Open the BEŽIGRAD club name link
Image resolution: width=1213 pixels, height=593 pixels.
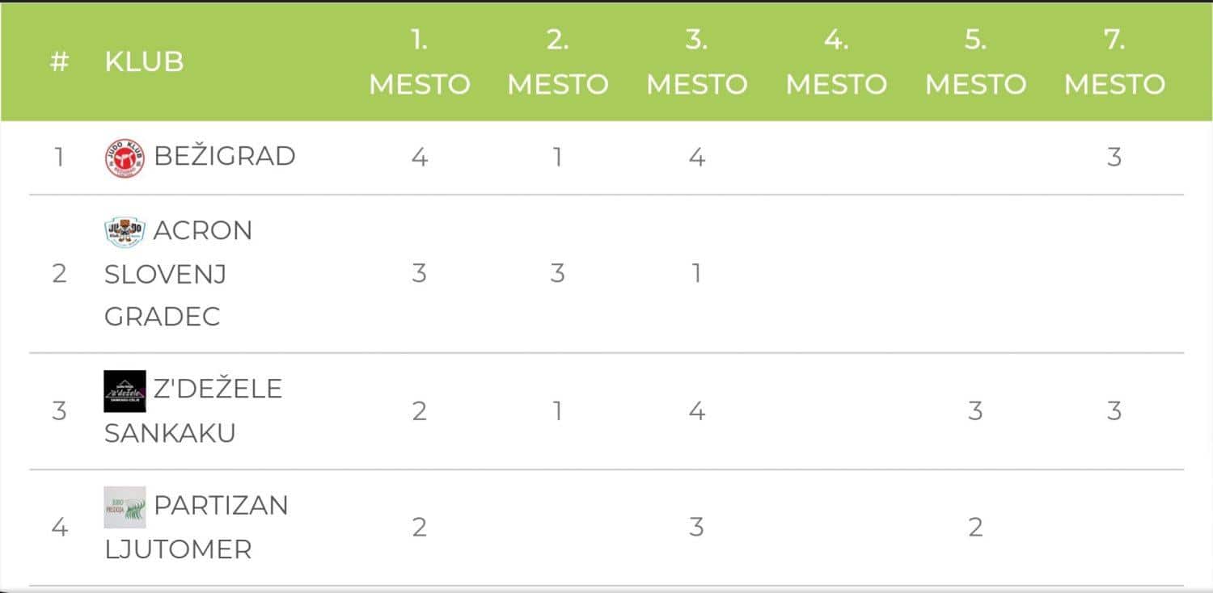click(224, 156)
